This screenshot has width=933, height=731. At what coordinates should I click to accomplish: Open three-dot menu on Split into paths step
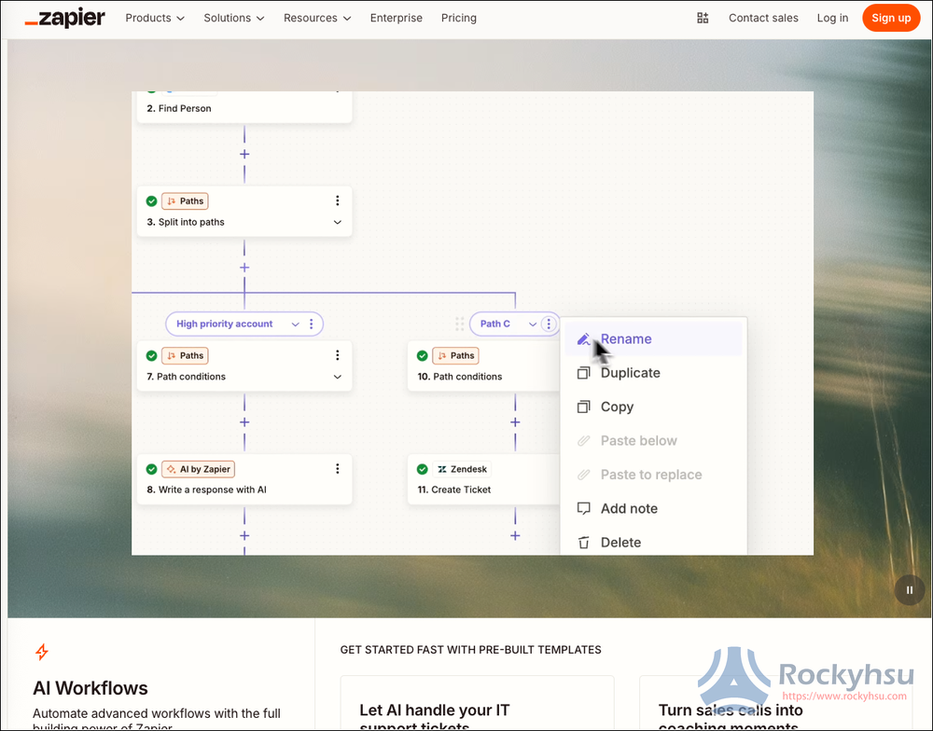(338, 201)
